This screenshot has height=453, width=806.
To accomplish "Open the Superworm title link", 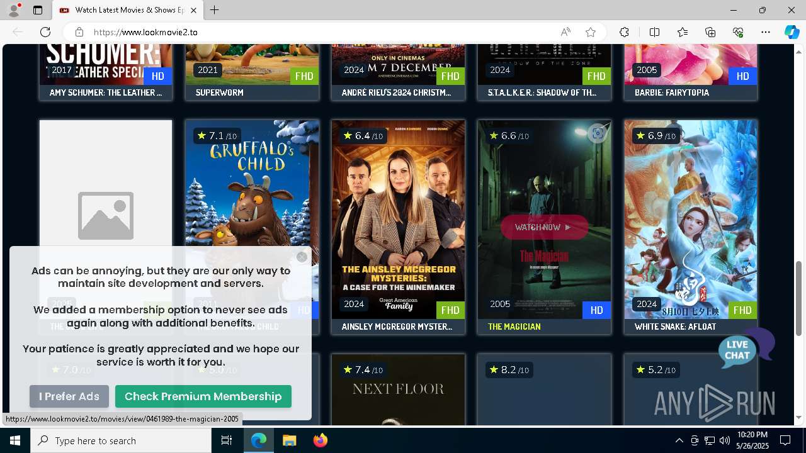I will click(220, 92).
